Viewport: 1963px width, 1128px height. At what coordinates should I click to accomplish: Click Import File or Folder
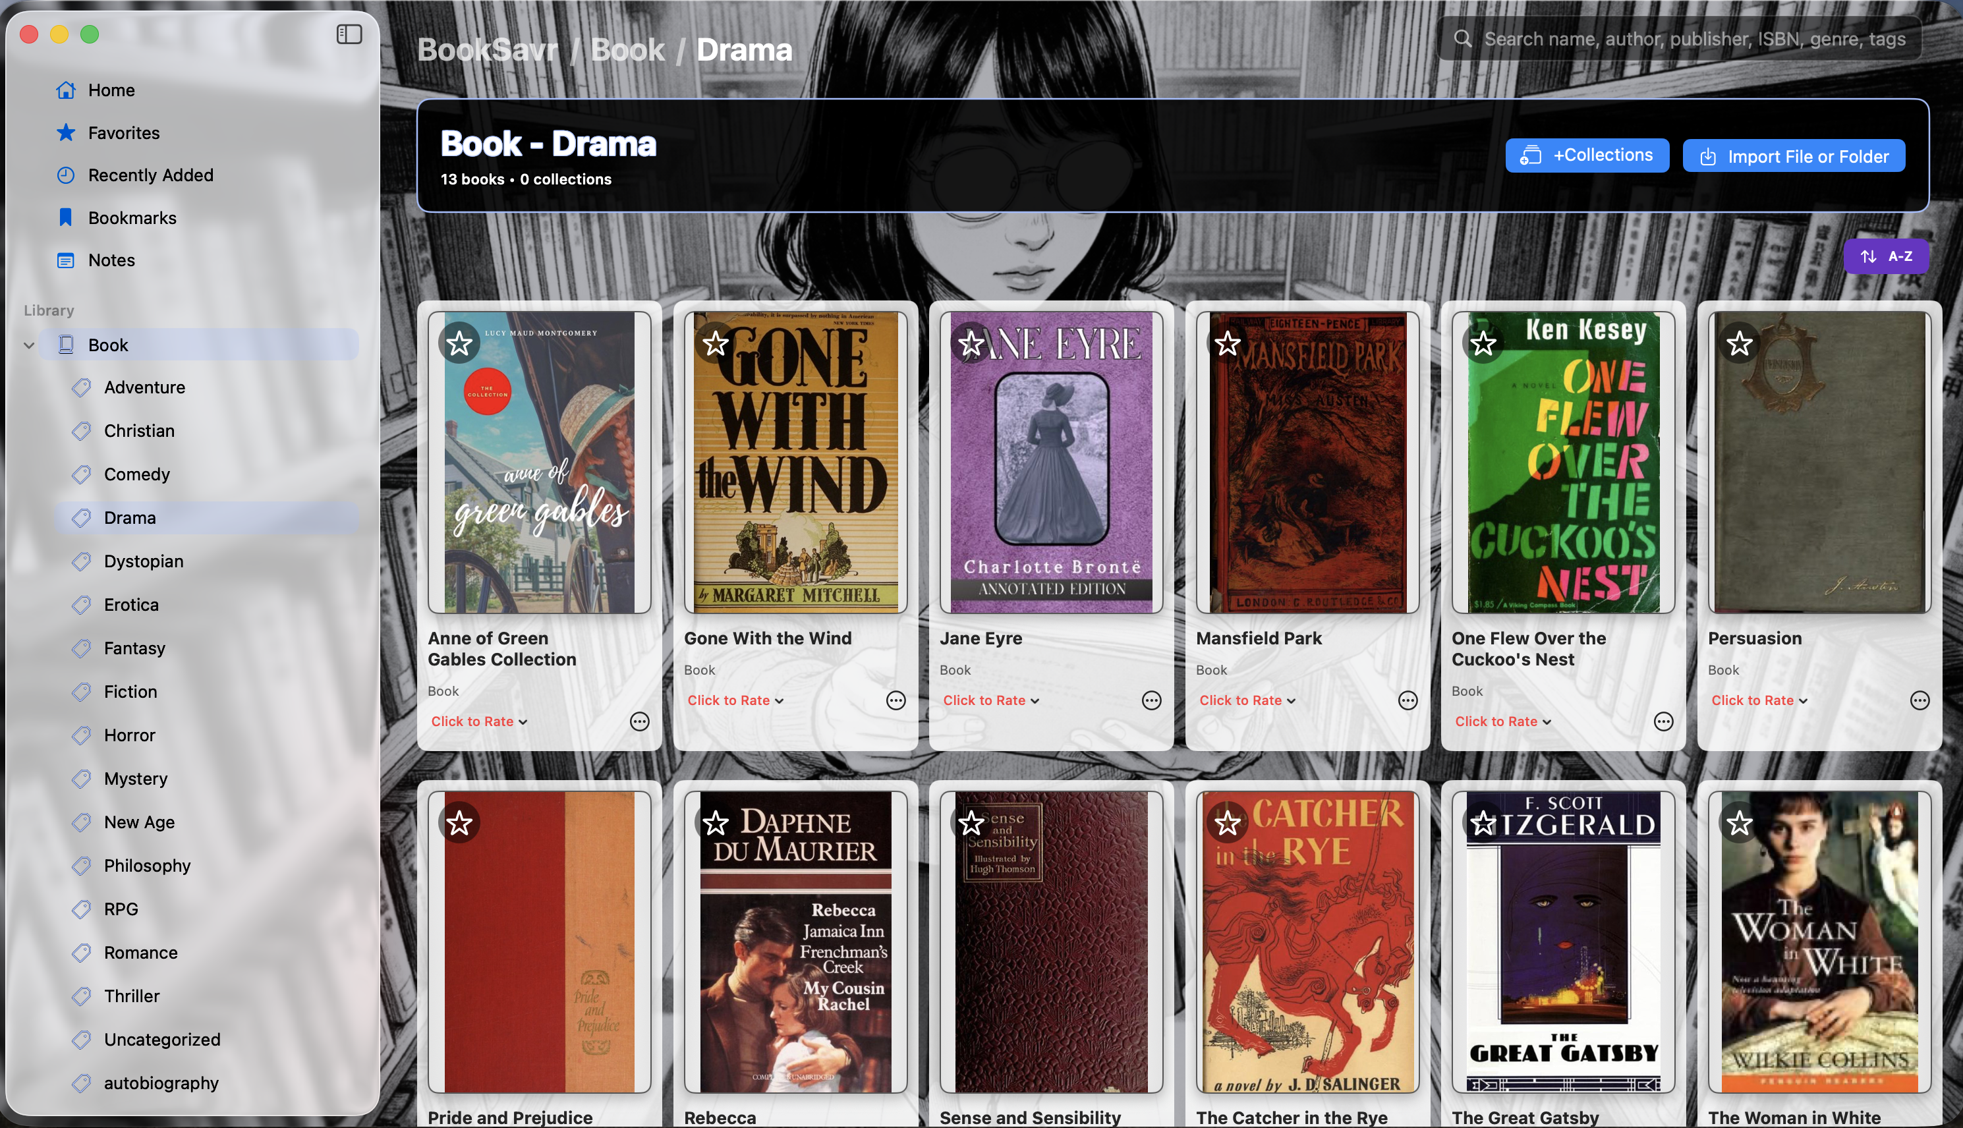(1794, 155)
